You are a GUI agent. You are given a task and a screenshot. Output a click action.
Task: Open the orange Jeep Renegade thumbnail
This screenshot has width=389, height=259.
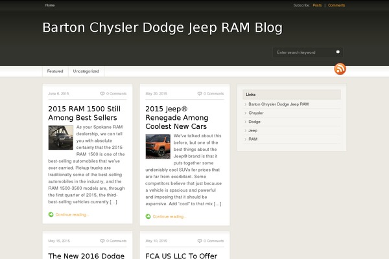pos(158,146)
